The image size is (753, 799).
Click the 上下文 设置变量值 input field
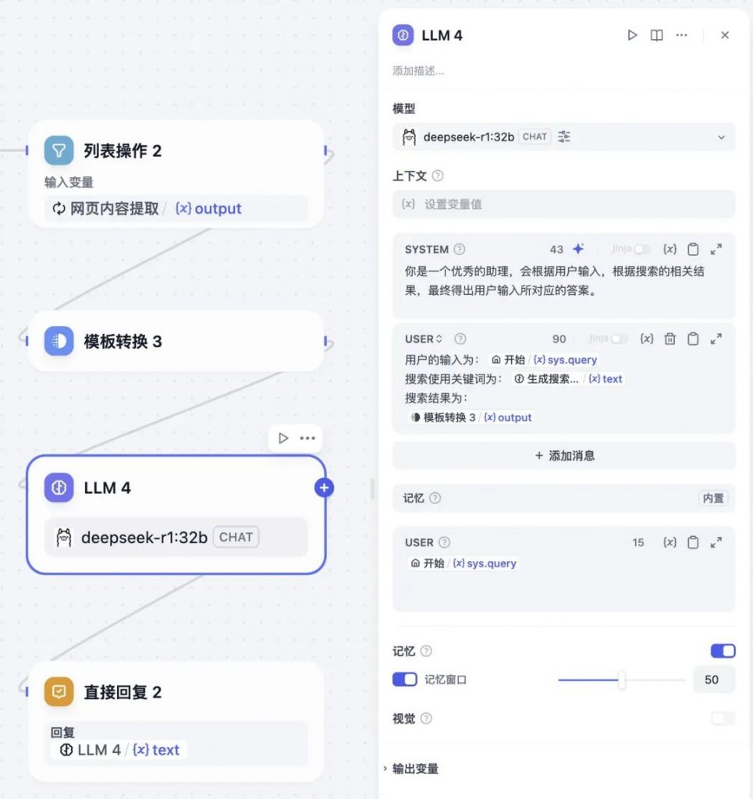(563, 204)
